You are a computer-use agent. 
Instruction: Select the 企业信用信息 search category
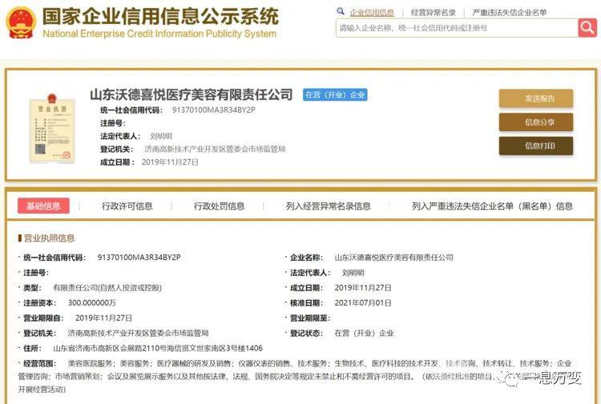[x=372, y=13]
